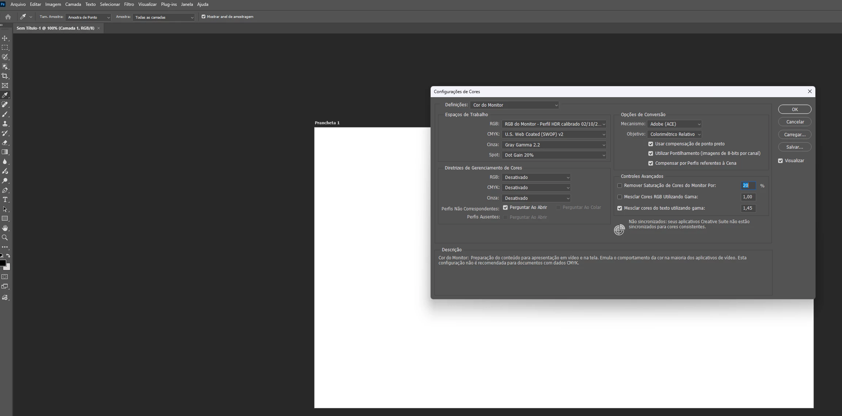Select the Zoom magnifier tool
The image size is (842, 416).
5,237
